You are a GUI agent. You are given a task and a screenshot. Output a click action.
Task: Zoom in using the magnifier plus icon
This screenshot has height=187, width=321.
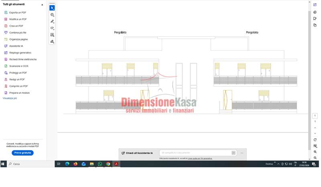(315, 152)
